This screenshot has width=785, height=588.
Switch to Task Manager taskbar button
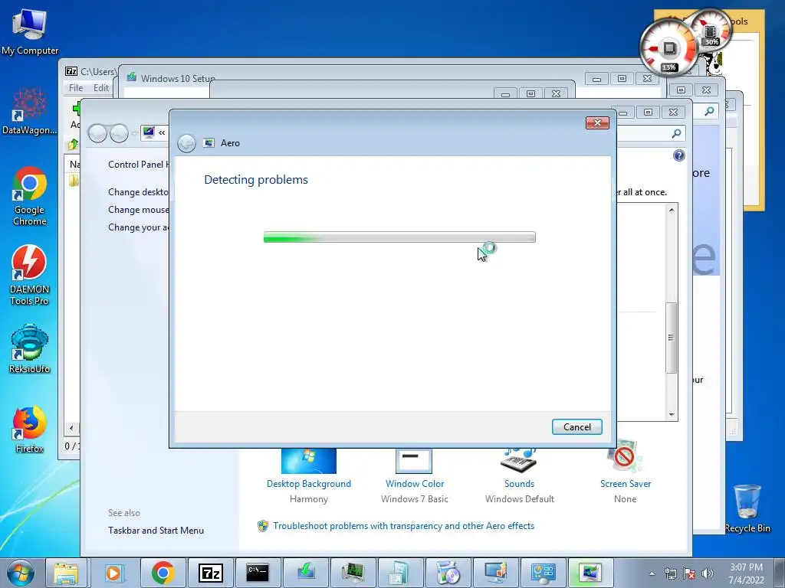point(353,573)
